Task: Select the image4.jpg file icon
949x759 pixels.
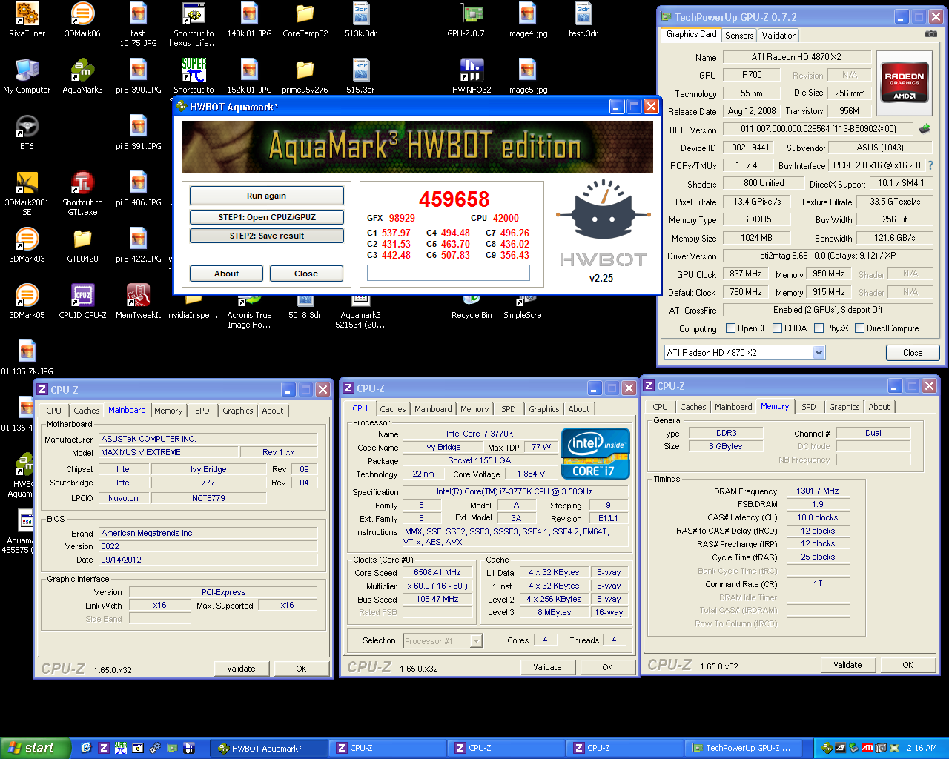Action: click(527, 20)
